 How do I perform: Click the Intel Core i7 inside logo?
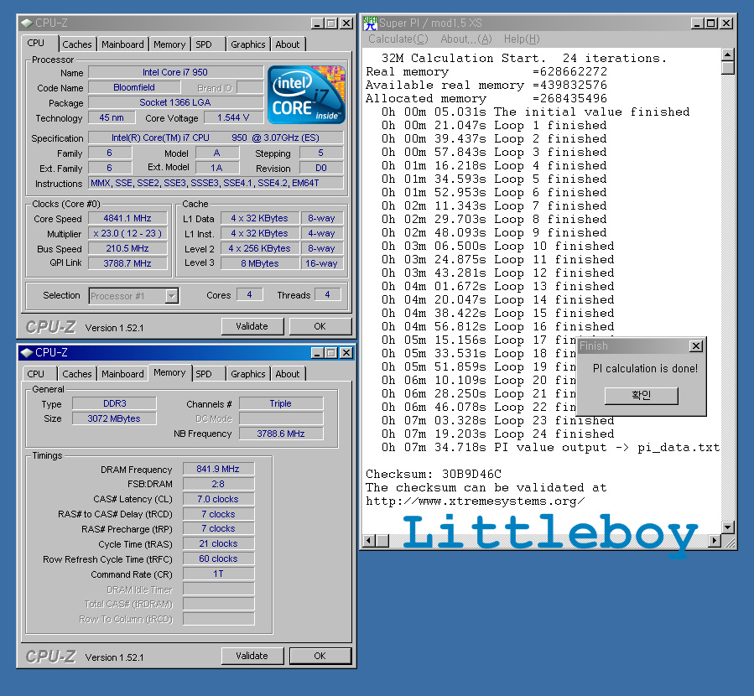[306, 94]
